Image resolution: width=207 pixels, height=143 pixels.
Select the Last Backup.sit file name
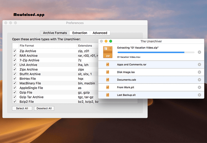click(126, 95)
